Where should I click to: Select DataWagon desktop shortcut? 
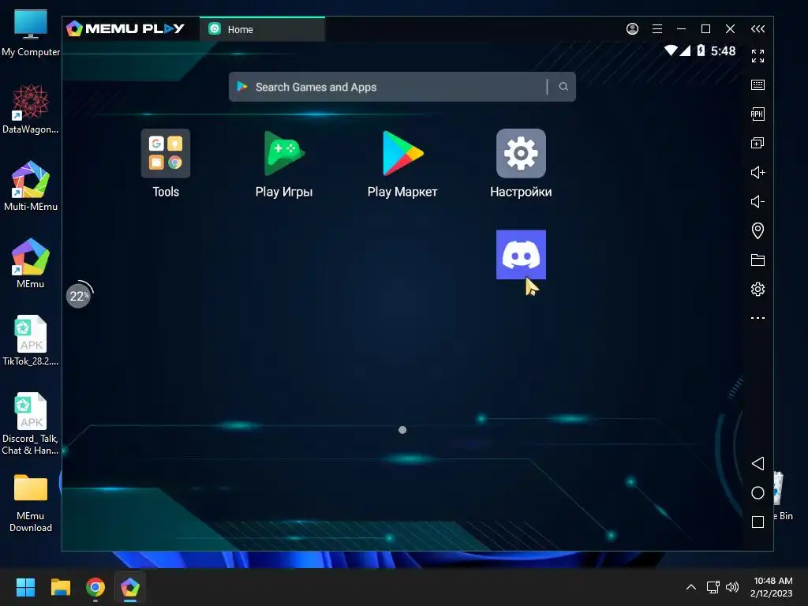[31, 109]
